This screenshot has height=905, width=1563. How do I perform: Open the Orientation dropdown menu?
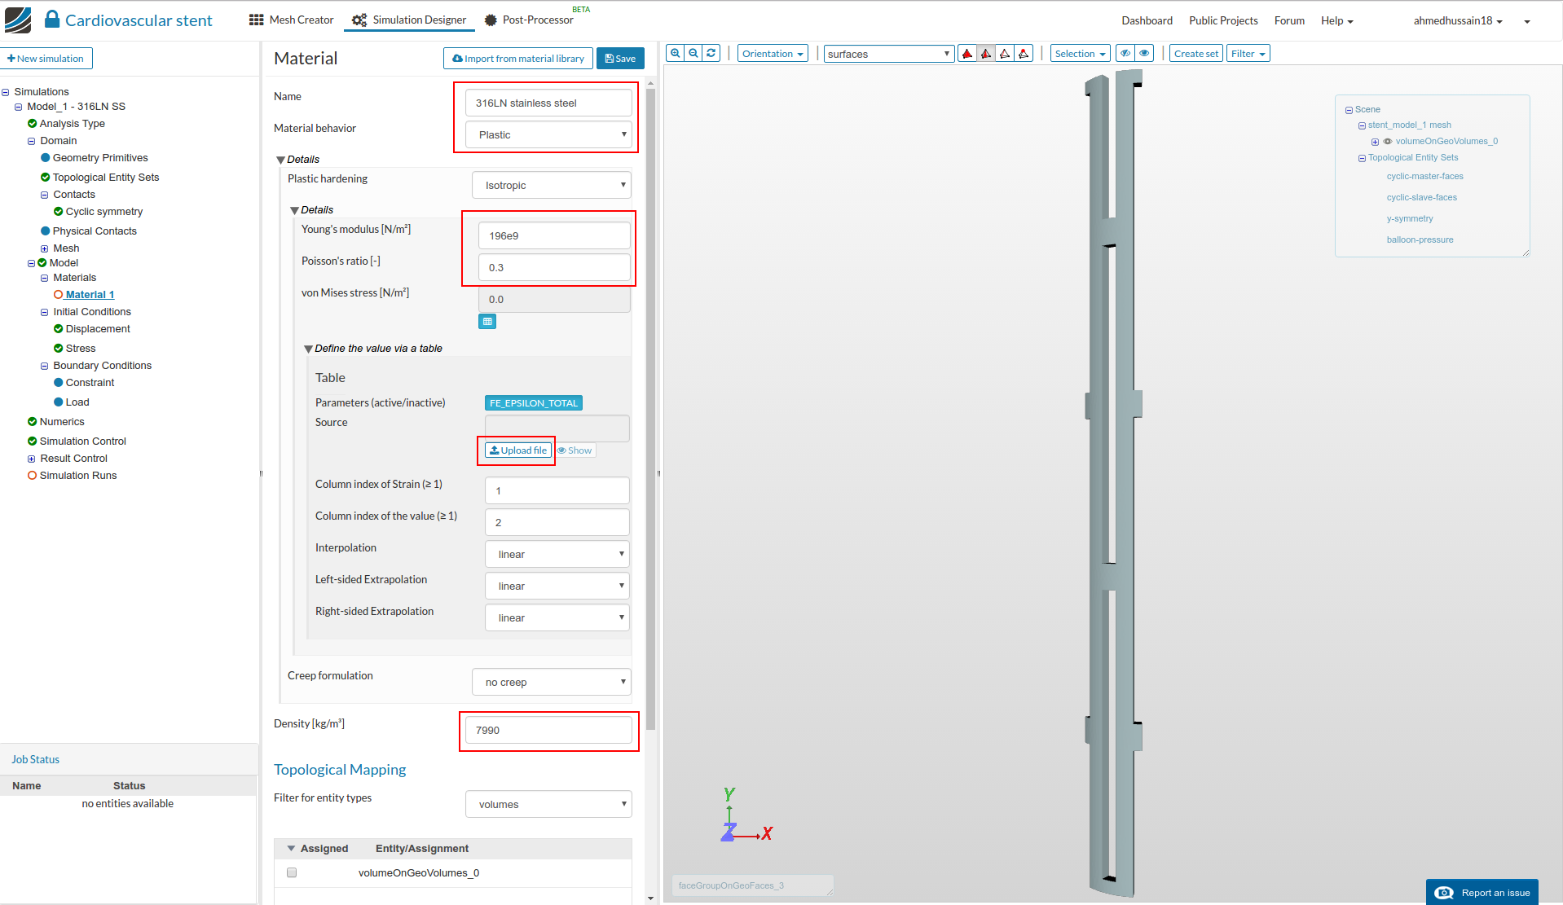point(773,54)
